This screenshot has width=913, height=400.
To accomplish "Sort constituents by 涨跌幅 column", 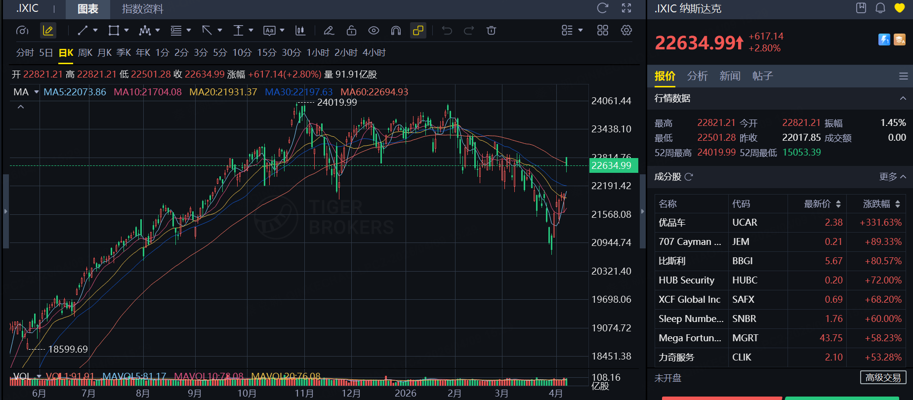I will 881,204.
